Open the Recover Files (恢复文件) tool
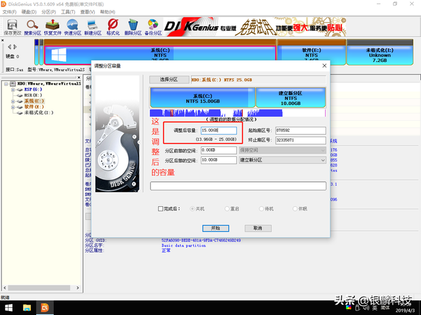Screen dimensions: 421x315 (x=53, y=27)
